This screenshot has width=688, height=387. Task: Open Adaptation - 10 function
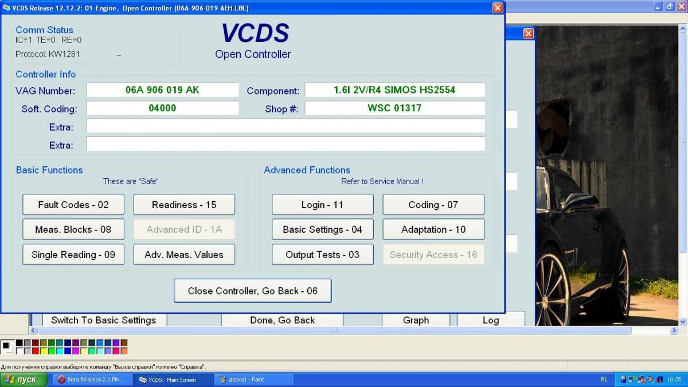(x=433, y=229)
